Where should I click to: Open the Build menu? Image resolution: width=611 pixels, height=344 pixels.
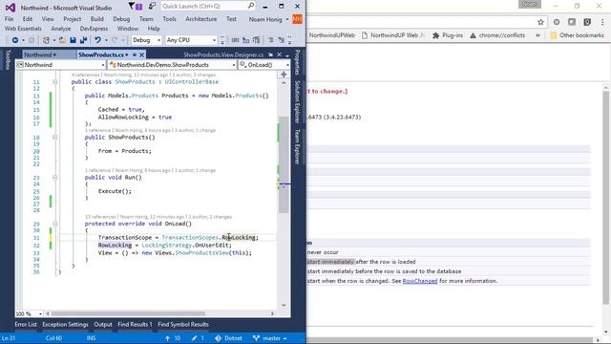point(96,19)
